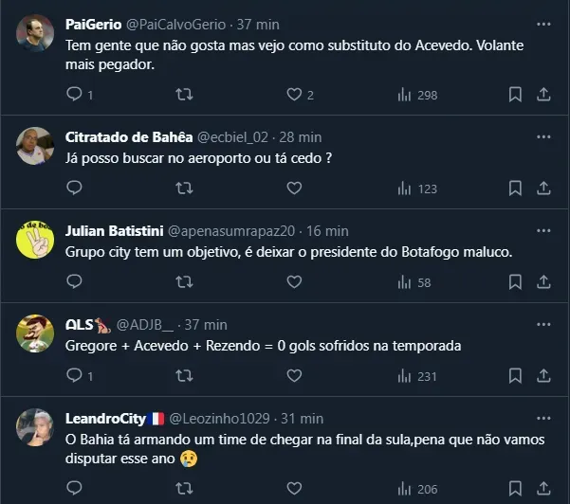Image resolution: width=570 pixels, height=504 pixels.
Task: Reply to PaiGerio's tweet
Action: point(76,95)
